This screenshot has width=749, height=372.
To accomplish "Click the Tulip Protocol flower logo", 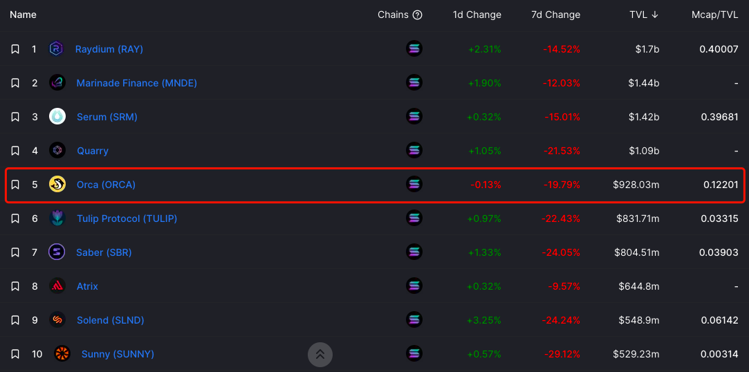I will 57,218.
